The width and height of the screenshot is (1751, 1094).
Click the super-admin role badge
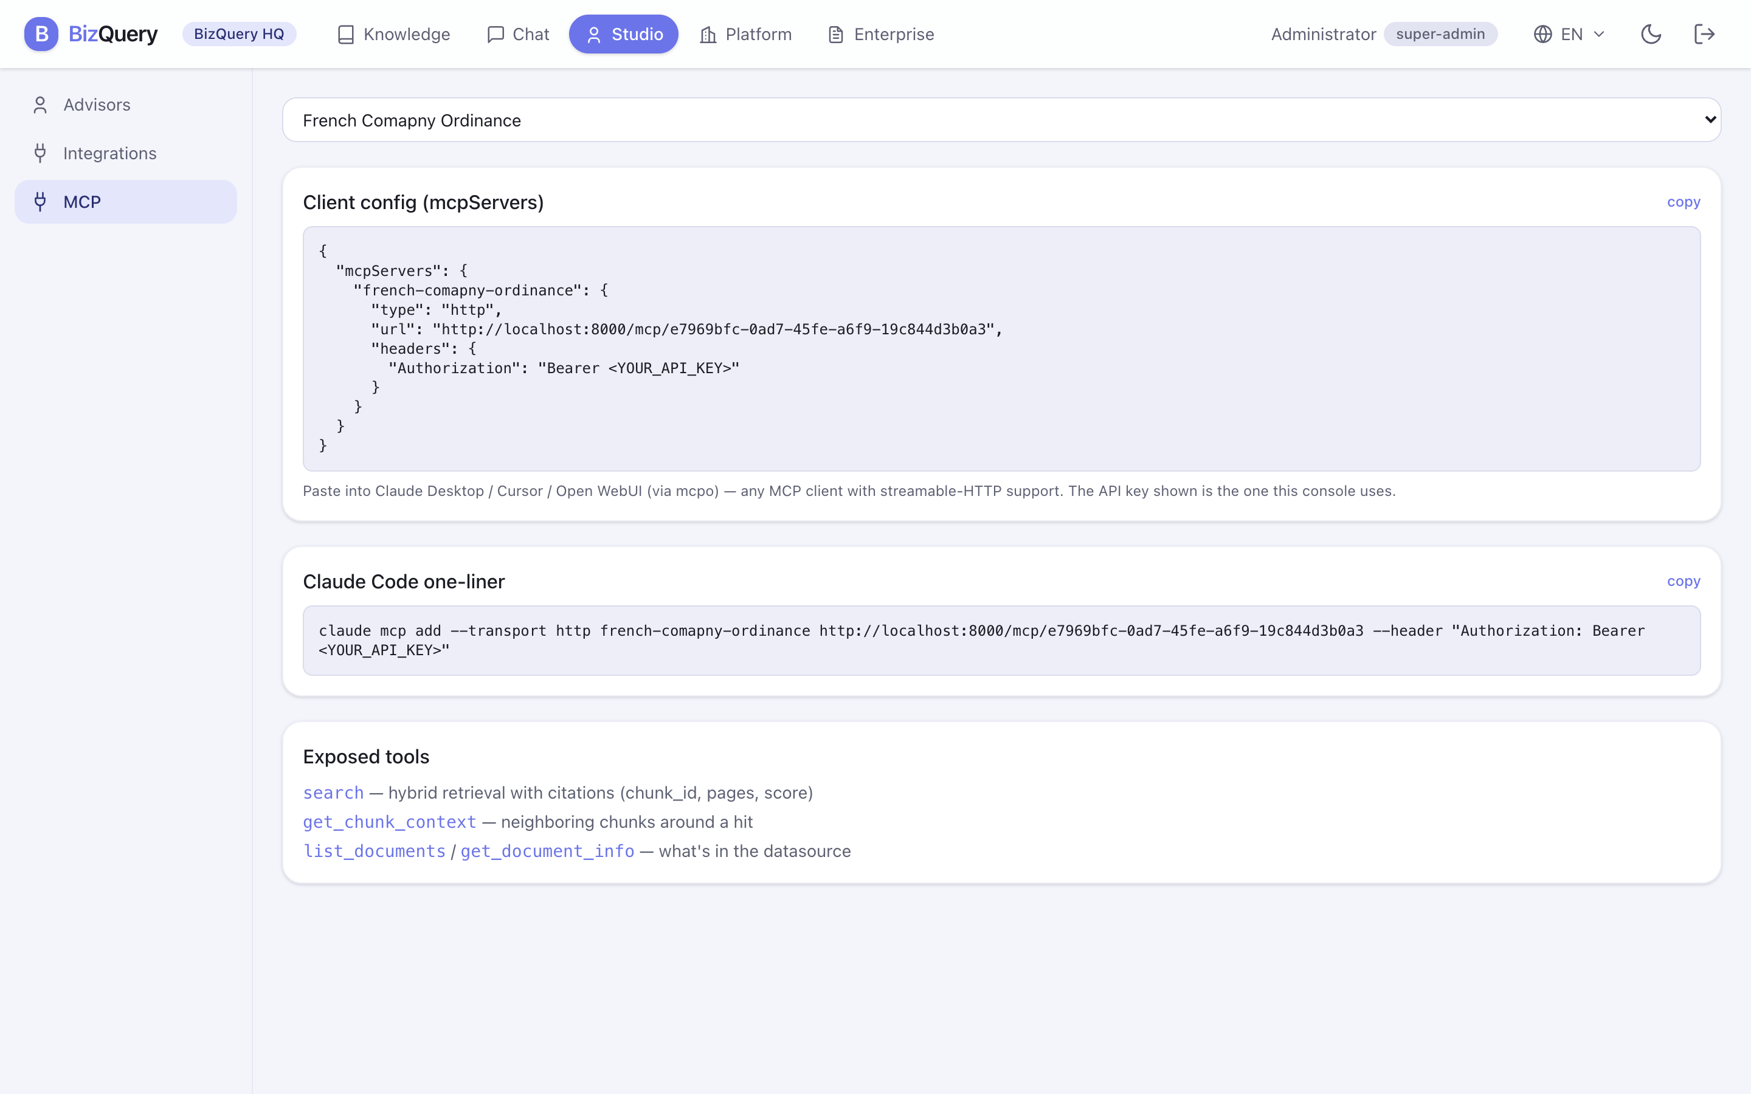pyautogui.click(x=1440, y=34)
